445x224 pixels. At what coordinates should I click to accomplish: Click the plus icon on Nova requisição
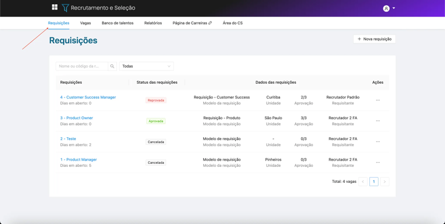[x=359, y=39]
